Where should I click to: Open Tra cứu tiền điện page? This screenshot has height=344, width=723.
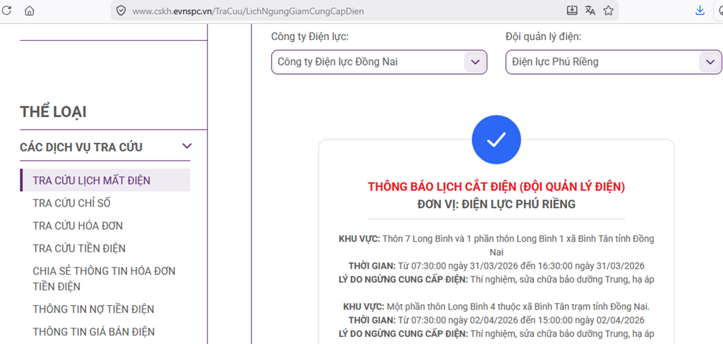[x=79, y=248]
